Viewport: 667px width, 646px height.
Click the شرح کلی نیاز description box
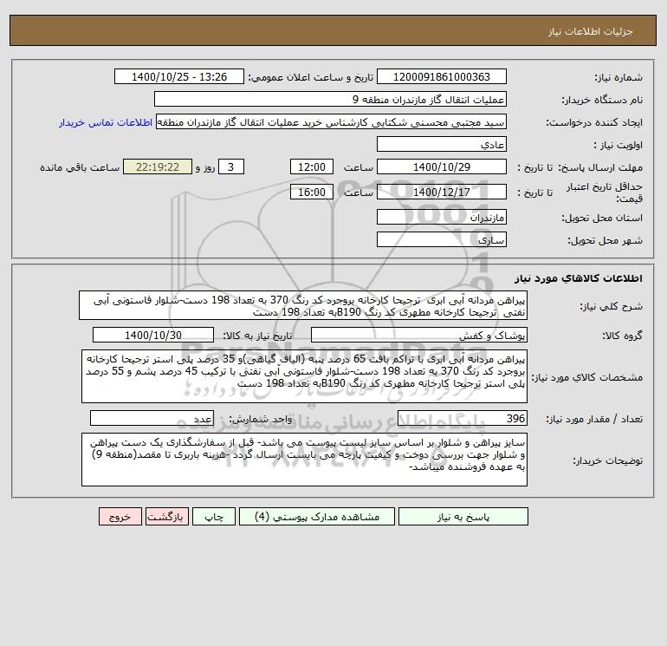coord(303,305)
